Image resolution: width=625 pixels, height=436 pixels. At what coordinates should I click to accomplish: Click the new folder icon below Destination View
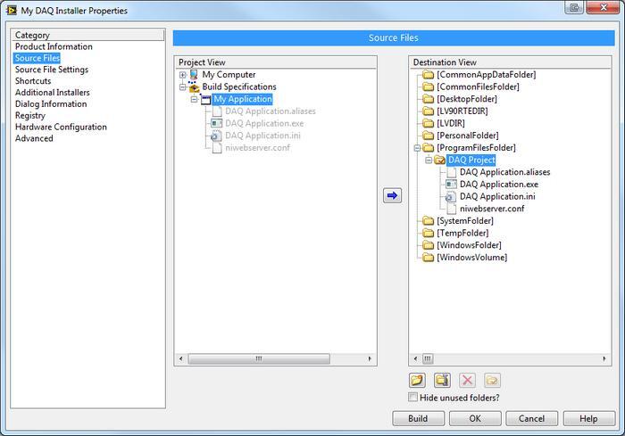417,380
